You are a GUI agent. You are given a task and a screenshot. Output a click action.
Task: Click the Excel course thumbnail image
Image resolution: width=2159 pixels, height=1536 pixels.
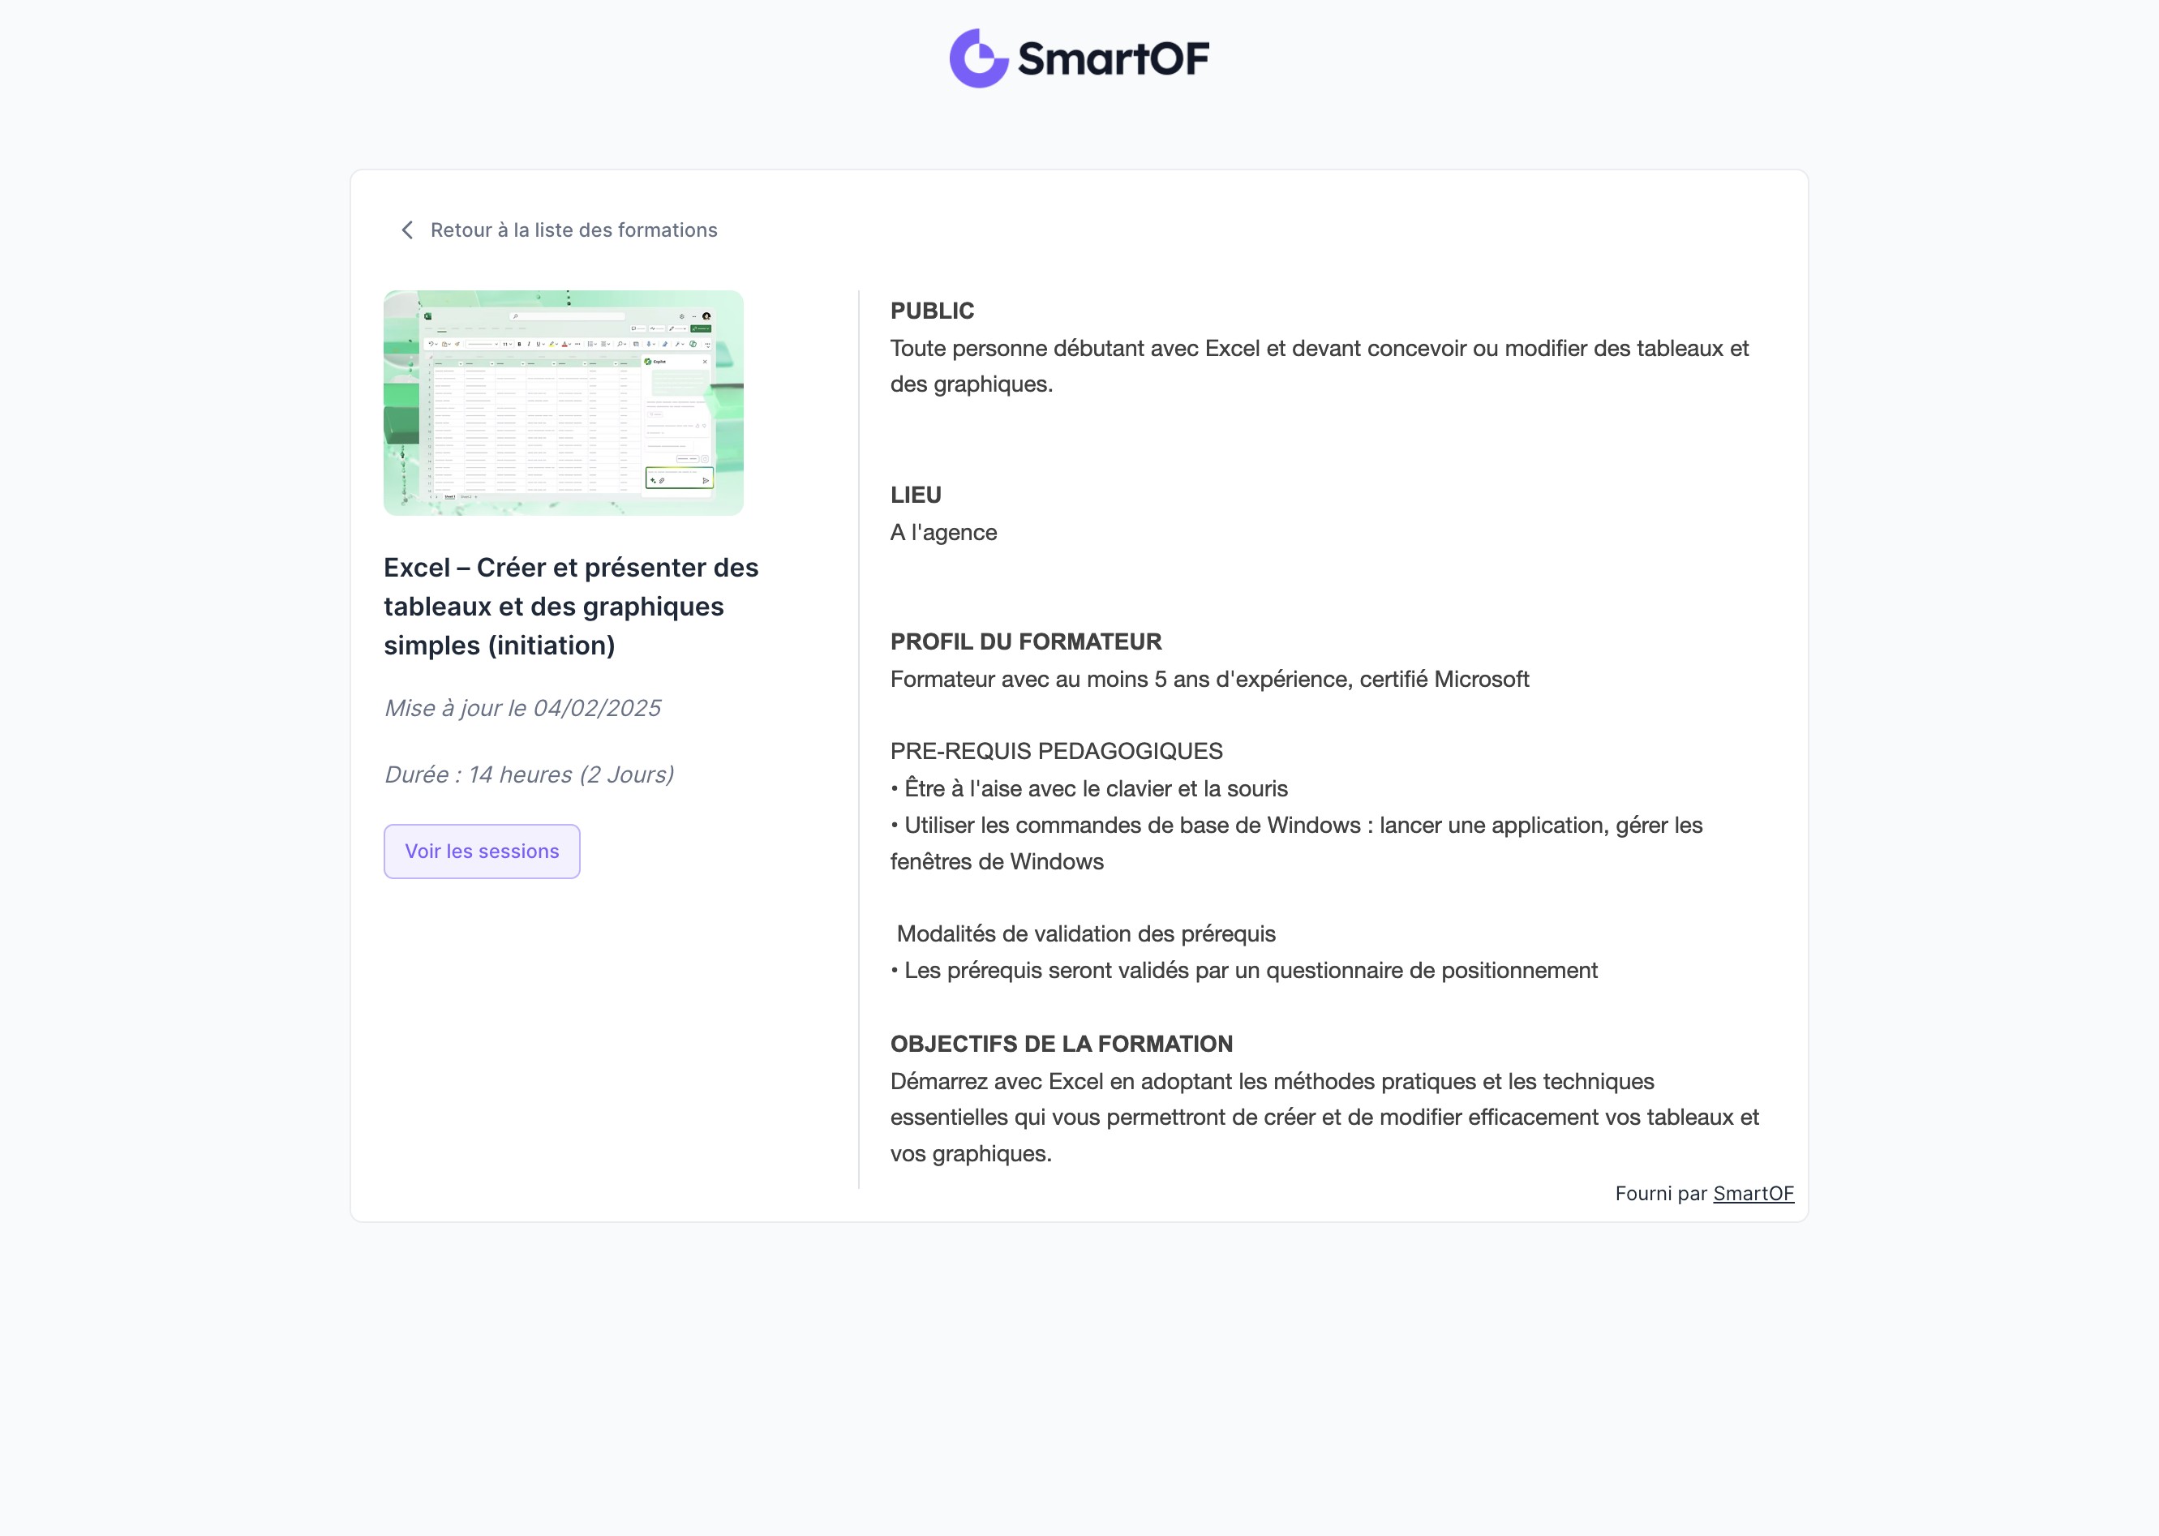[564, 403]
